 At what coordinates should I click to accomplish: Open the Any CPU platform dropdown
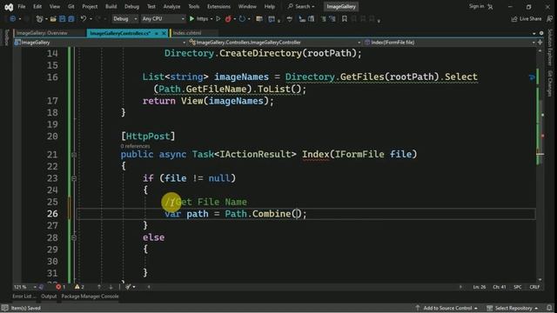point(163,19)
